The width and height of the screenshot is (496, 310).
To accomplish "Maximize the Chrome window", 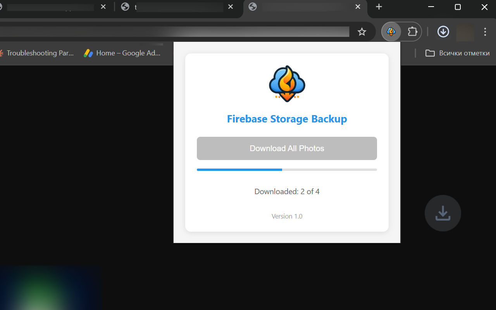I will 458,7.
